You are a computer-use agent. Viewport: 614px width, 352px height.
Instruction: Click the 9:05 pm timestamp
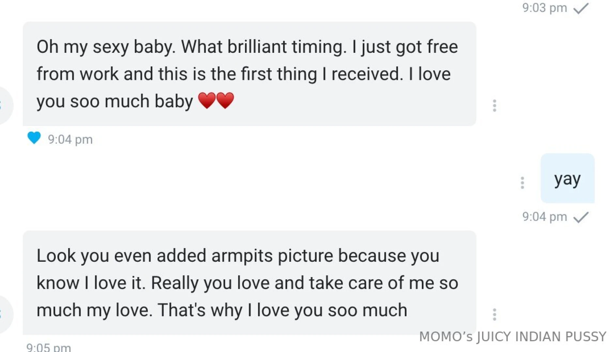tap(49, 347)
